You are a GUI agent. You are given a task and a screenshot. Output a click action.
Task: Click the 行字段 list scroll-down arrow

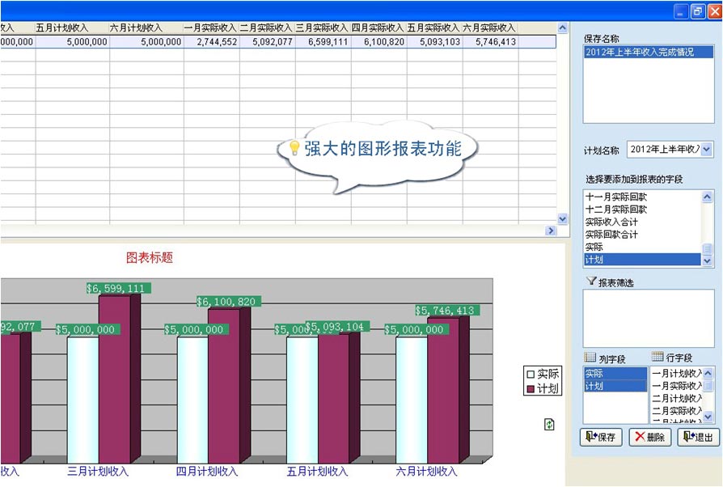[x=708, y=417]
